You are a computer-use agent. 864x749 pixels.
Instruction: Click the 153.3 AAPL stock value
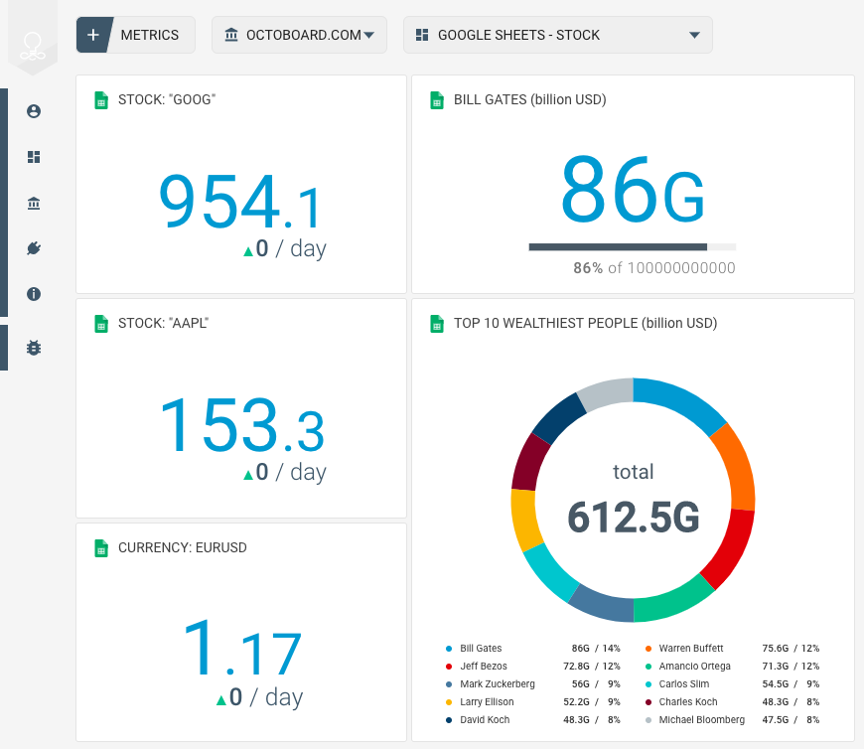(241, 424)
